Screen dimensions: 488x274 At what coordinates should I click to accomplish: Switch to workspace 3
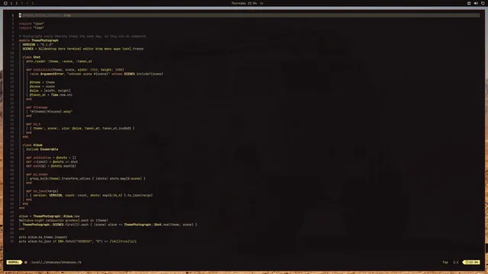22,3
